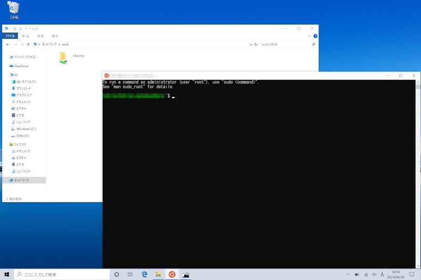The width and height of the screenshot is (421, 280).
Task: Open Task View on the taskbar
Action: coord(130,274)
